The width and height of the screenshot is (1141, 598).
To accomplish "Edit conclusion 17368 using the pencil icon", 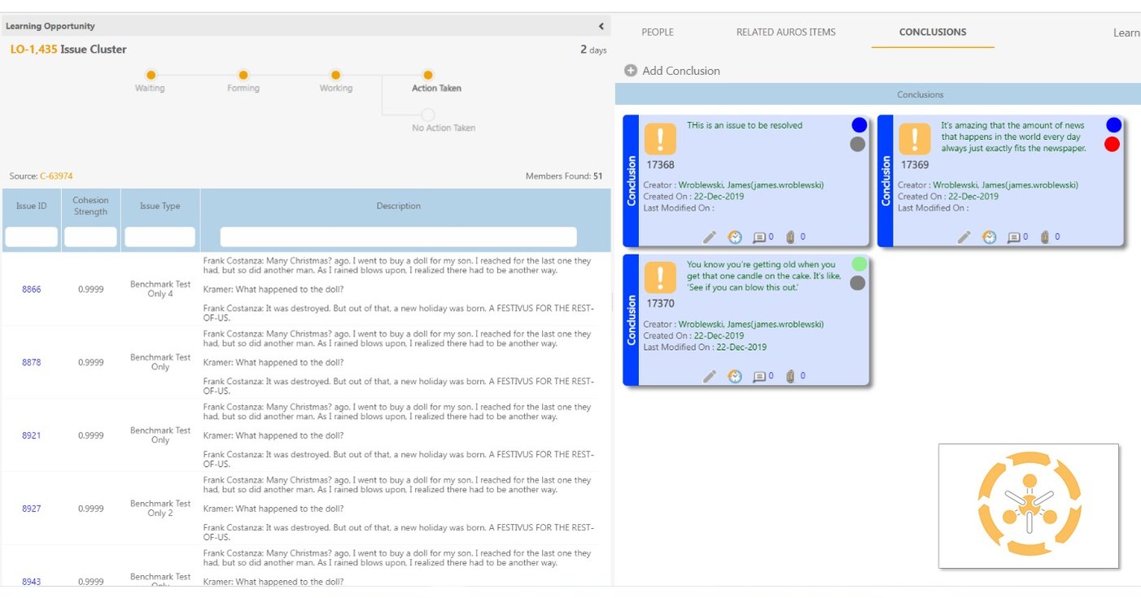I will click(710, 238).
